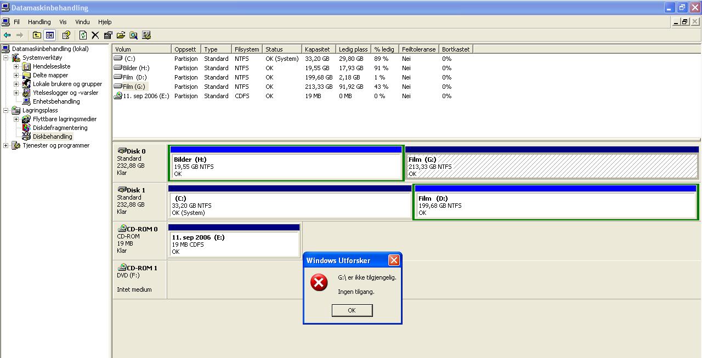Click the Bortkastet column header
702x358 pixels.
tap(456, 49)
